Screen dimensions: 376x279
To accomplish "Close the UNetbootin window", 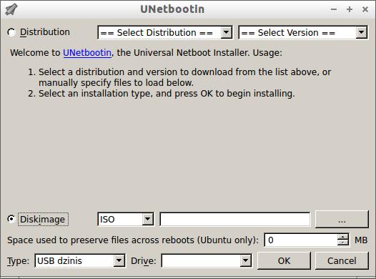I will click(365, 9).
